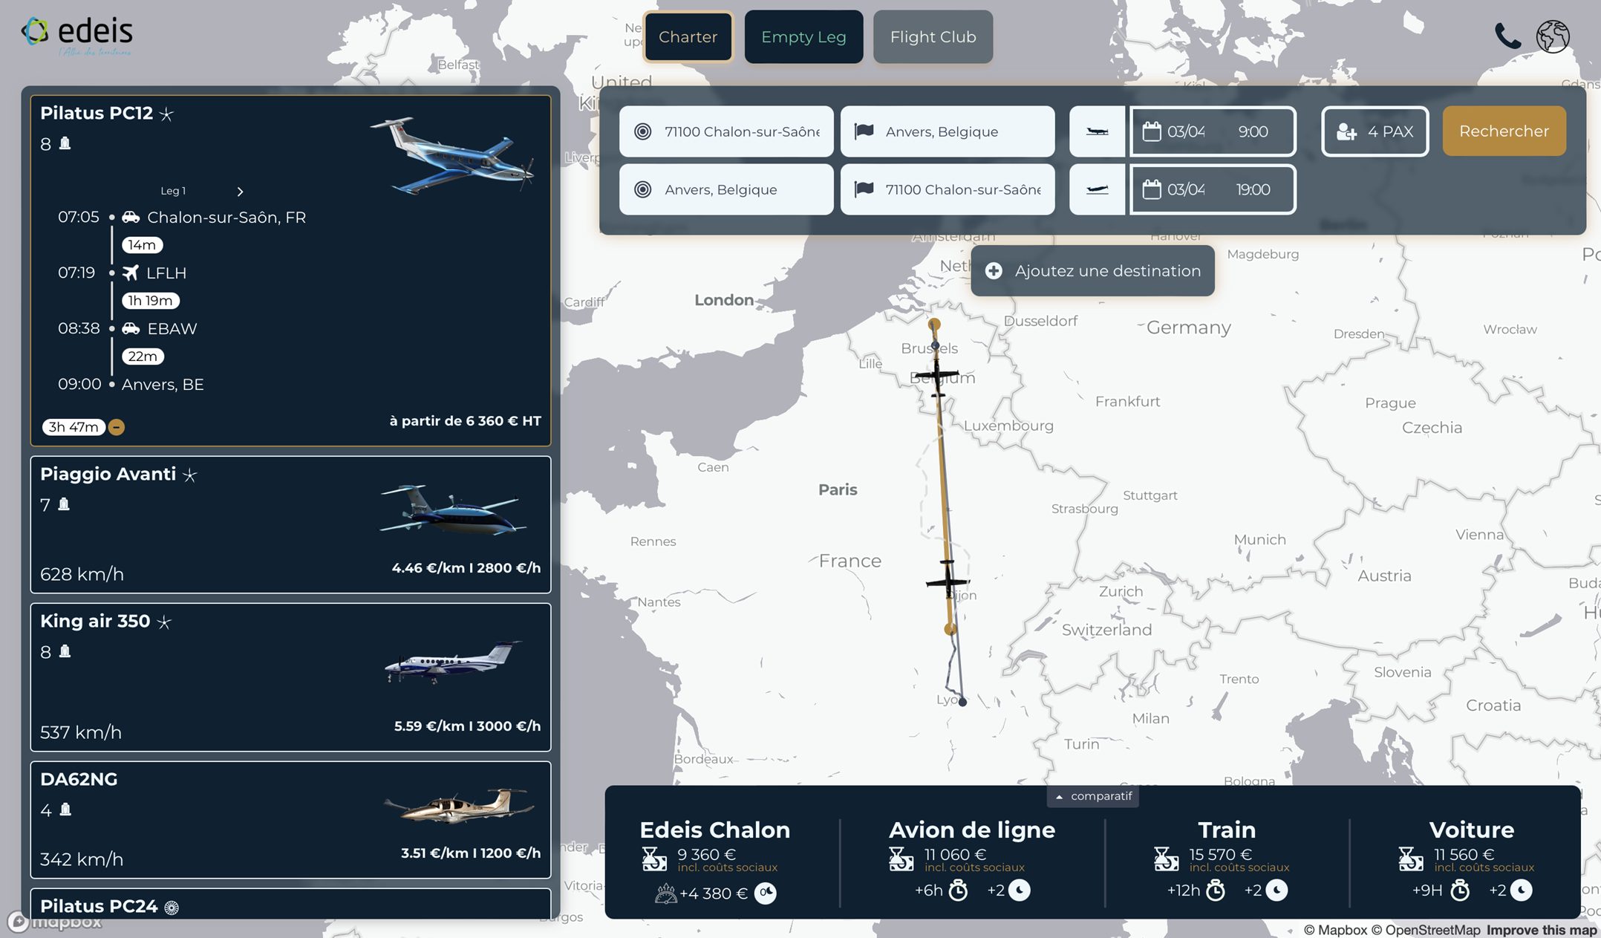Click the phone contact icon
Screen dimensions: 1601x938
(x=1507, y=36)
